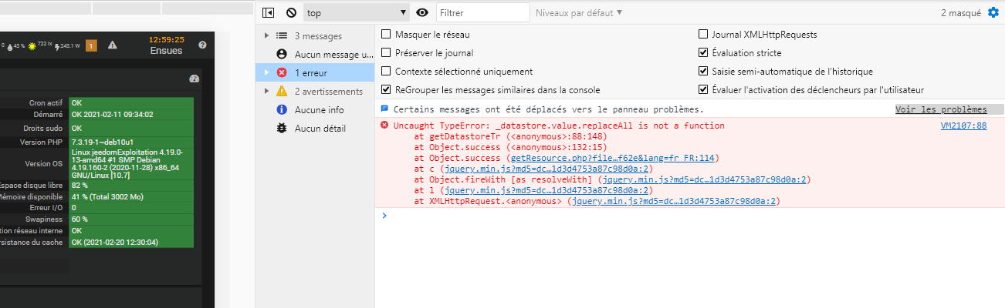The width and height of the screenshot is (1005, 308).
Task: Click Uncaught TypeError message text
Action: coord(559,126)
